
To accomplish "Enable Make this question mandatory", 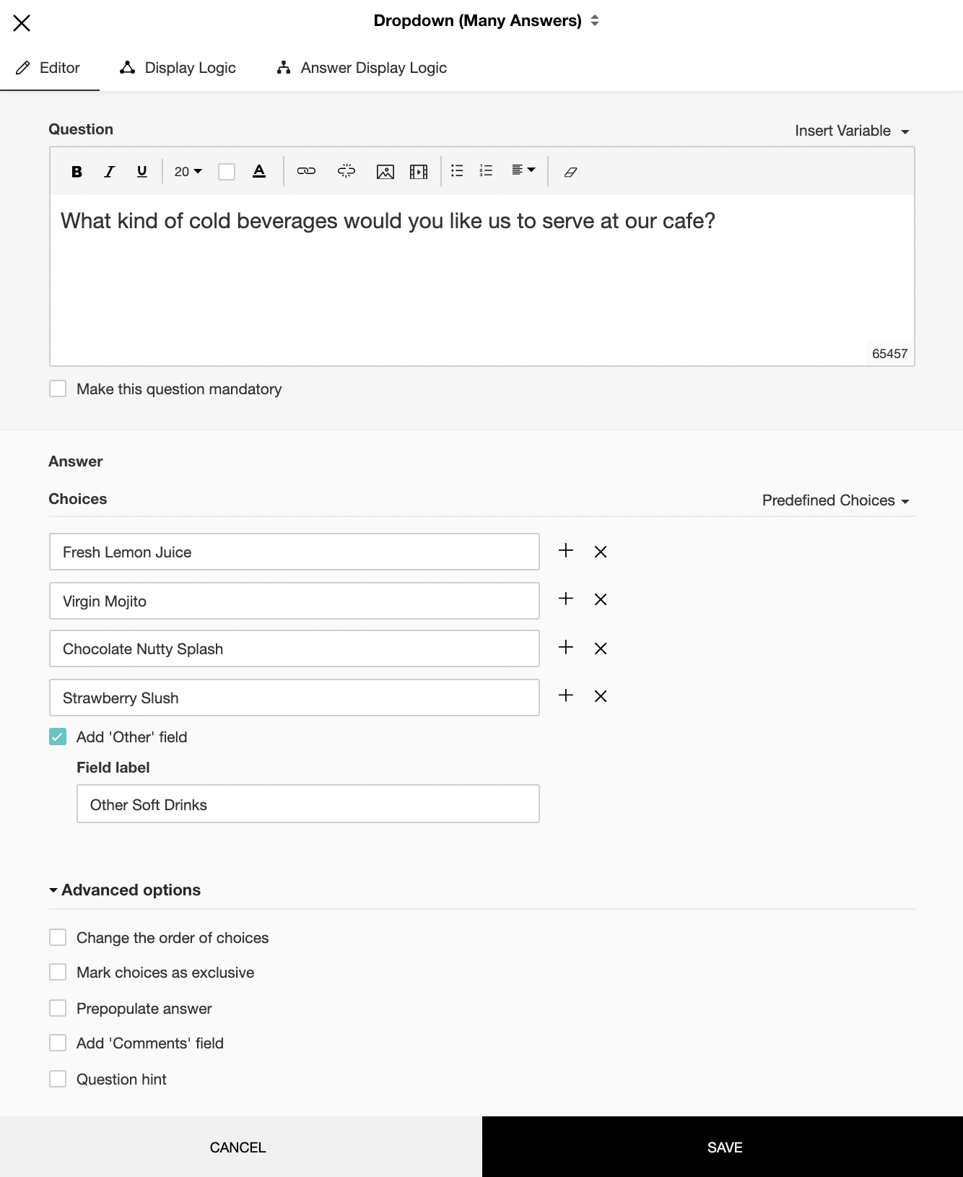I will point(58,388).
